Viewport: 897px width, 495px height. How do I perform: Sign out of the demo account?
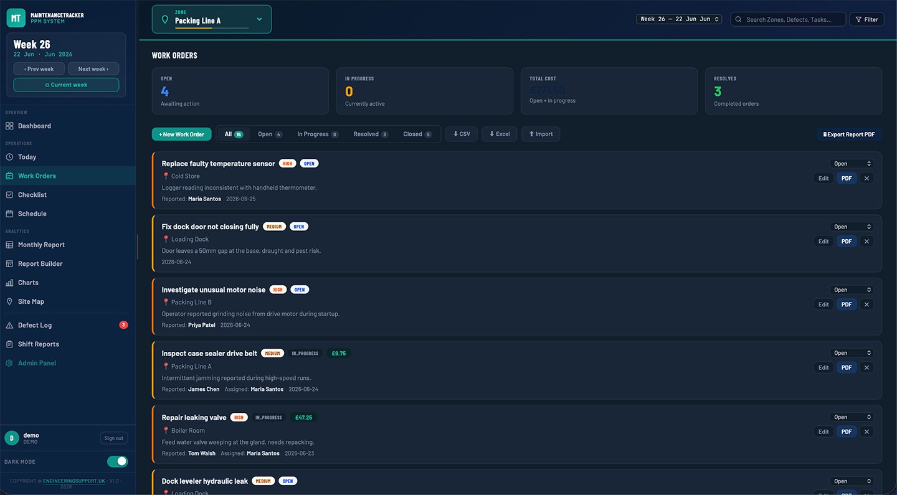tap(114, 438)
